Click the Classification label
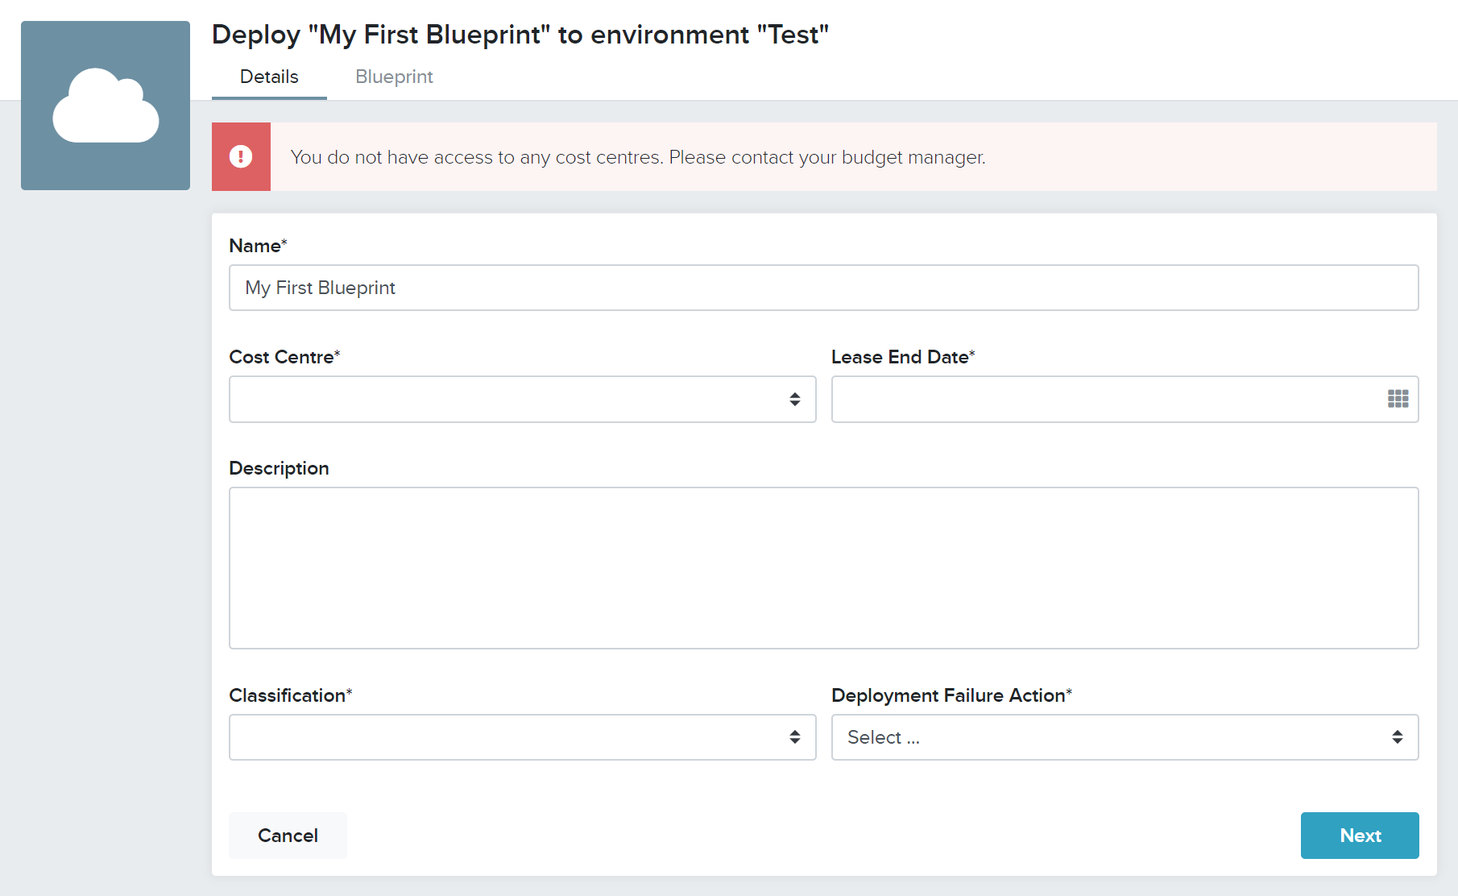Image resolution: width=1458 pixels, height=896 pixels. 291,695
